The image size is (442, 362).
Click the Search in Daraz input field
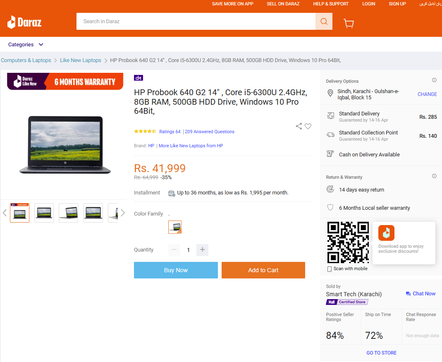196,22
